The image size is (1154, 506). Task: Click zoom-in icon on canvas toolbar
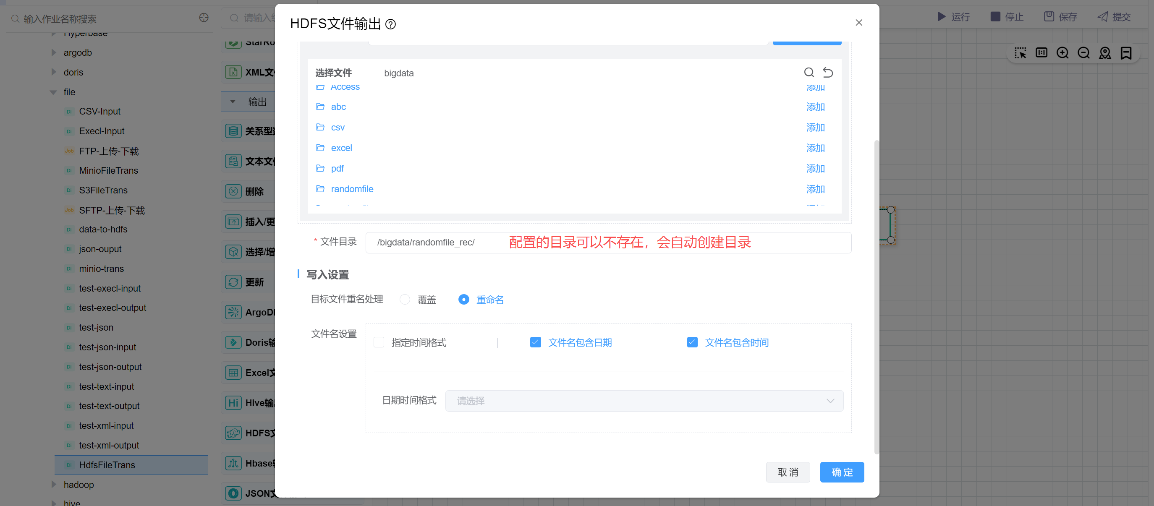click(x=1062, y=53)
